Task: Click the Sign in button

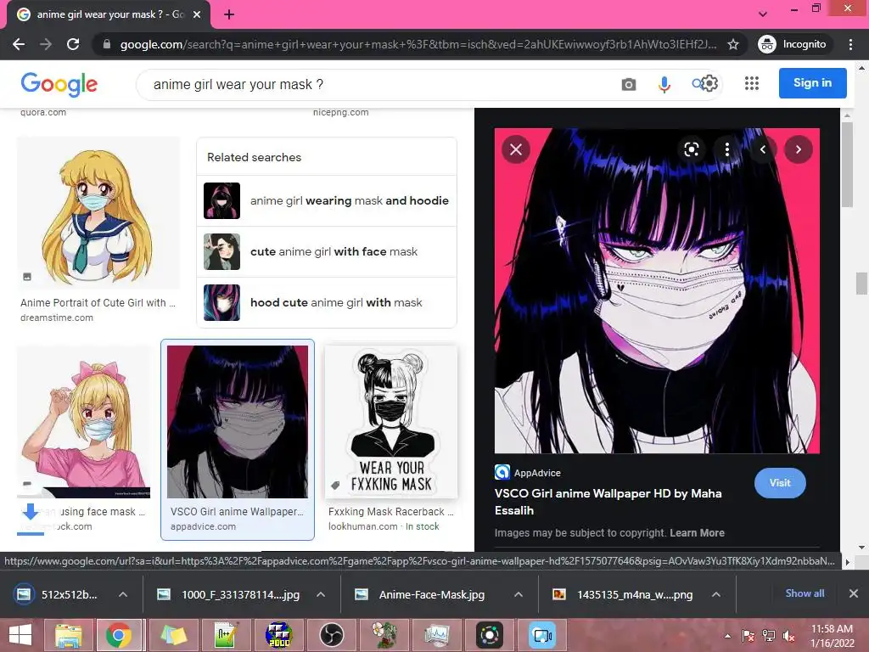Action: click(x=812, y=82)
